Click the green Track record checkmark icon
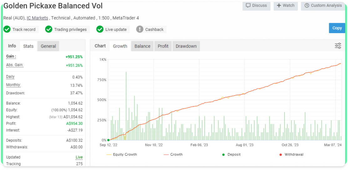This screenshot has height=170, width=348. (x=7, y=29)
